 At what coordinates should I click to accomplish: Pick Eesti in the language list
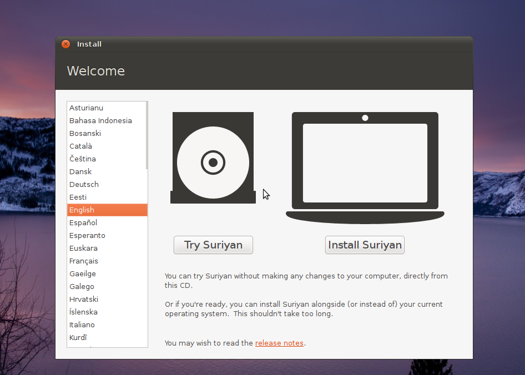point(107,197)
